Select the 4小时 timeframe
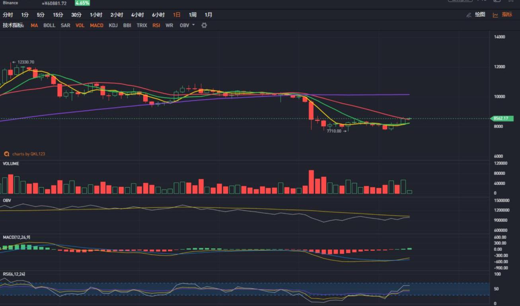 coord(138,15)
